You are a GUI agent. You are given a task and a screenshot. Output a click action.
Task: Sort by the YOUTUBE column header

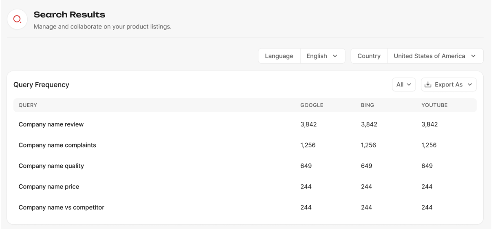click(x=434, y=105)
